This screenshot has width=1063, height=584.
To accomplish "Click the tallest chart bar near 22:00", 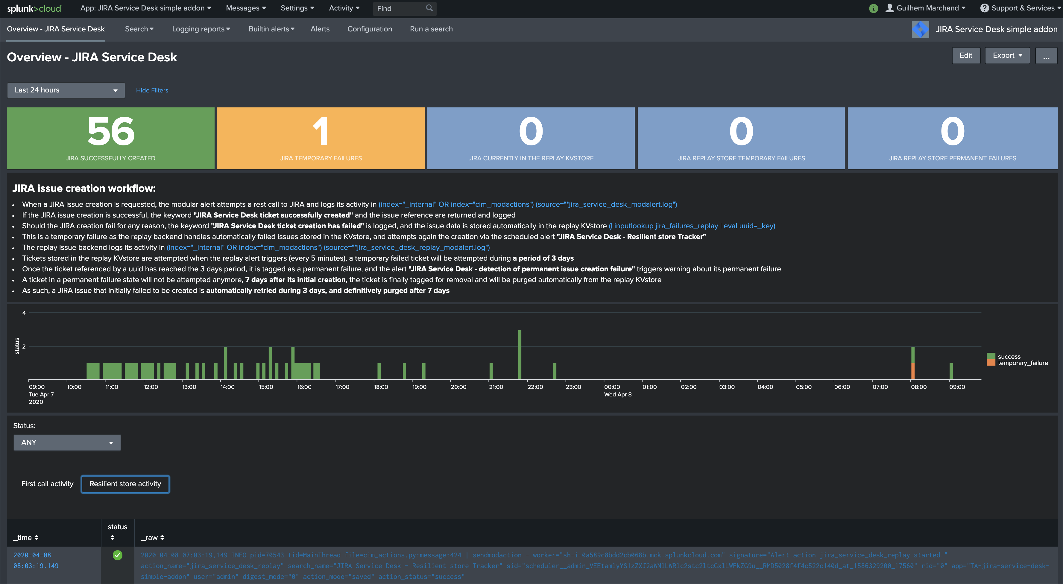I will (x=520, y=355).
